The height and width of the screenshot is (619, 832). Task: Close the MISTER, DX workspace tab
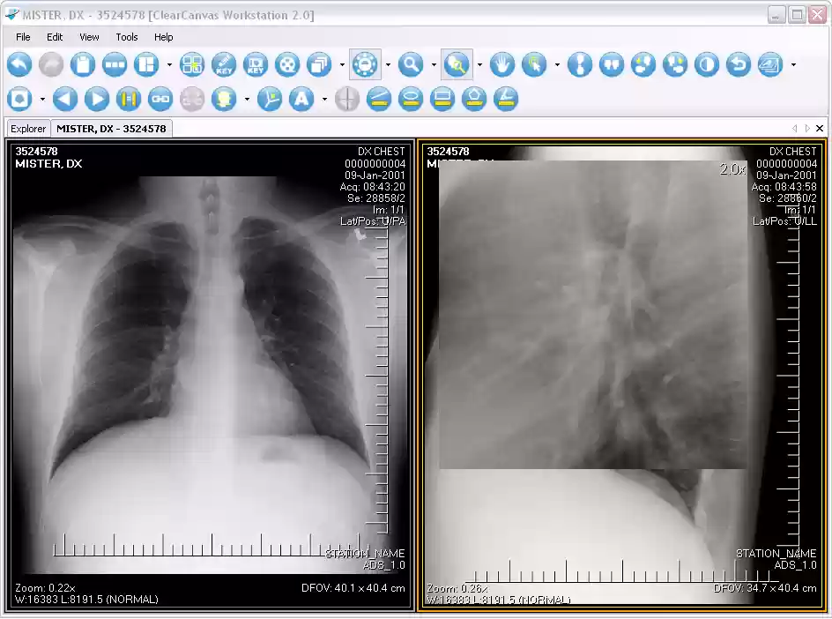pyautogui.click(x=820, y=129)
